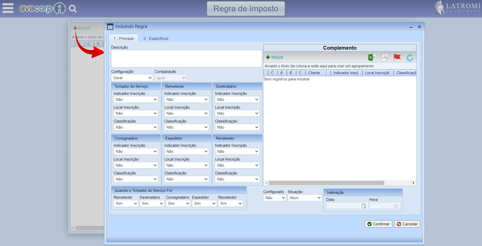Open the Inativação time clock picker

click(396, 206)
